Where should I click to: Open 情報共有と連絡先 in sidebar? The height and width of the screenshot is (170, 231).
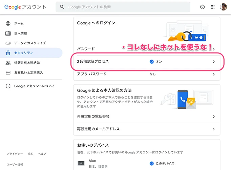(27, 63)
